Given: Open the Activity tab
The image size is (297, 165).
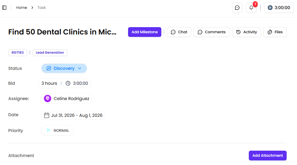Looking at the screenshot, I should 246,32.
